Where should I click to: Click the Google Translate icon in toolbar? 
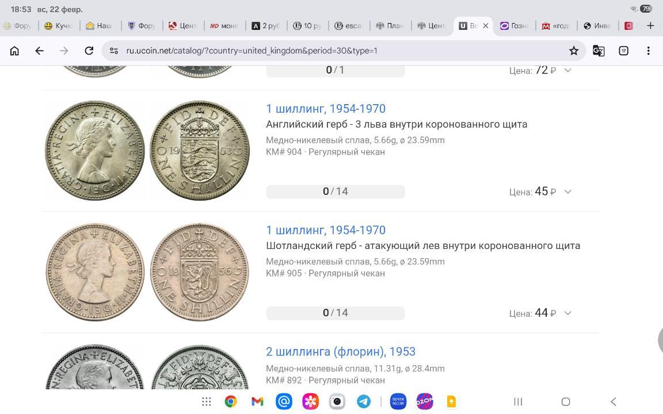599,51
